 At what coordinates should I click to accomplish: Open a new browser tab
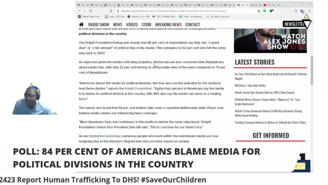pyautogui.click(x=279, y=5)
